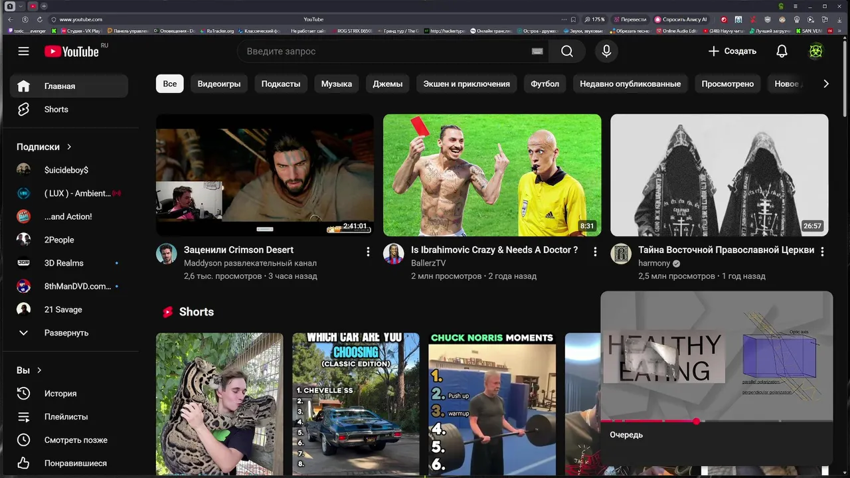Image resolution: width=850 pixels, height=478 pixels.
Task: Open the 21 Savage subscription
Action: [69, 309]
